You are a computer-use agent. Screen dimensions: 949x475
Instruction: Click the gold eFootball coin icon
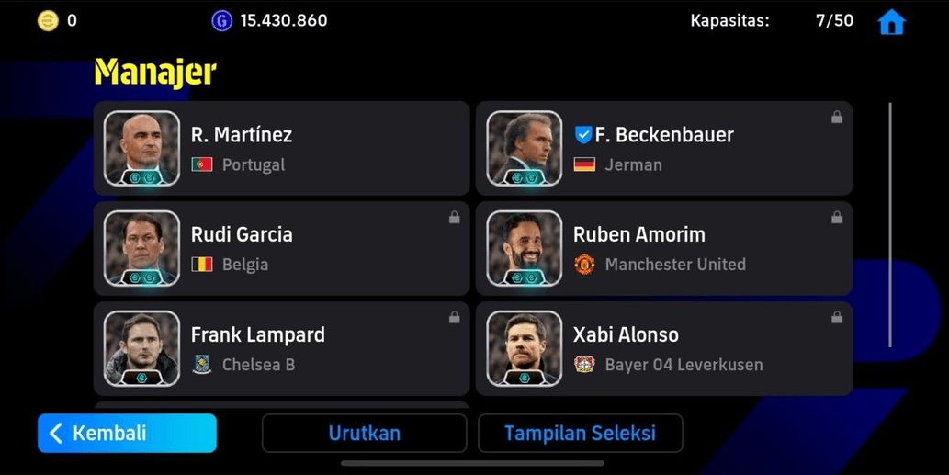(48, 20)
